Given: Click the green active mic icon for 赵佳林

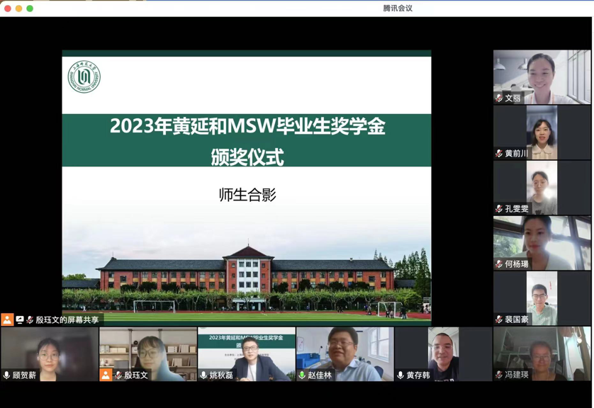Looking at the screenshot, I should tap(302, 375).
